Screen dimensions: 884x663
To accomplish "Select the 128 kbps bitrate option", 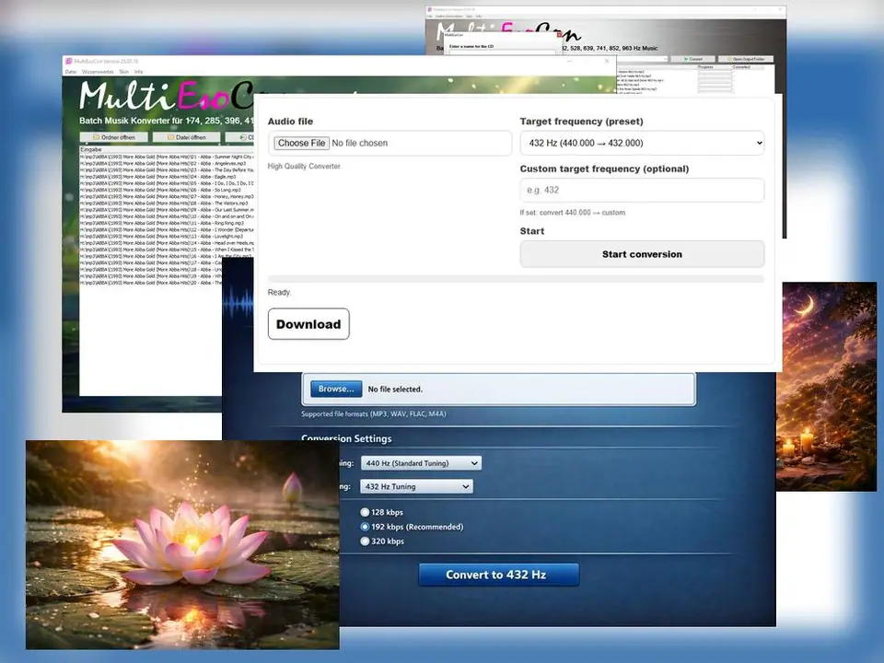I will [366, 512].
